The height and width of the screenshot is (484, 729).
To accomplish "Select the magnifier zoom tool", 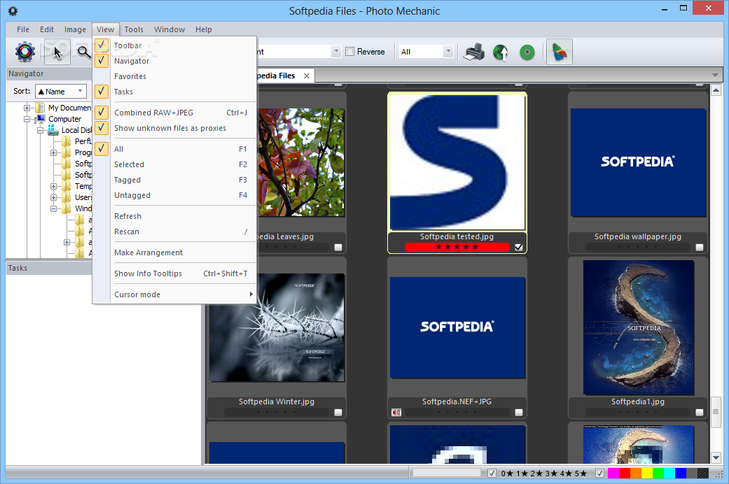I will pyautogui.click(x=84, y=52).
